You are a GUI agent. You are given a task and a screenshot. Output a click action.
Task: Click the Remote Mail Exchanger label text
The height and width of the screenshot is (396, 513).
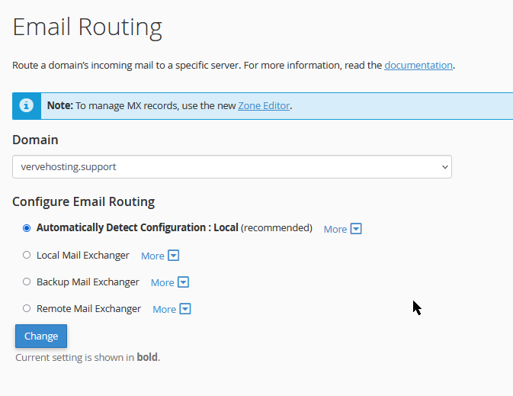coord(88,308)
